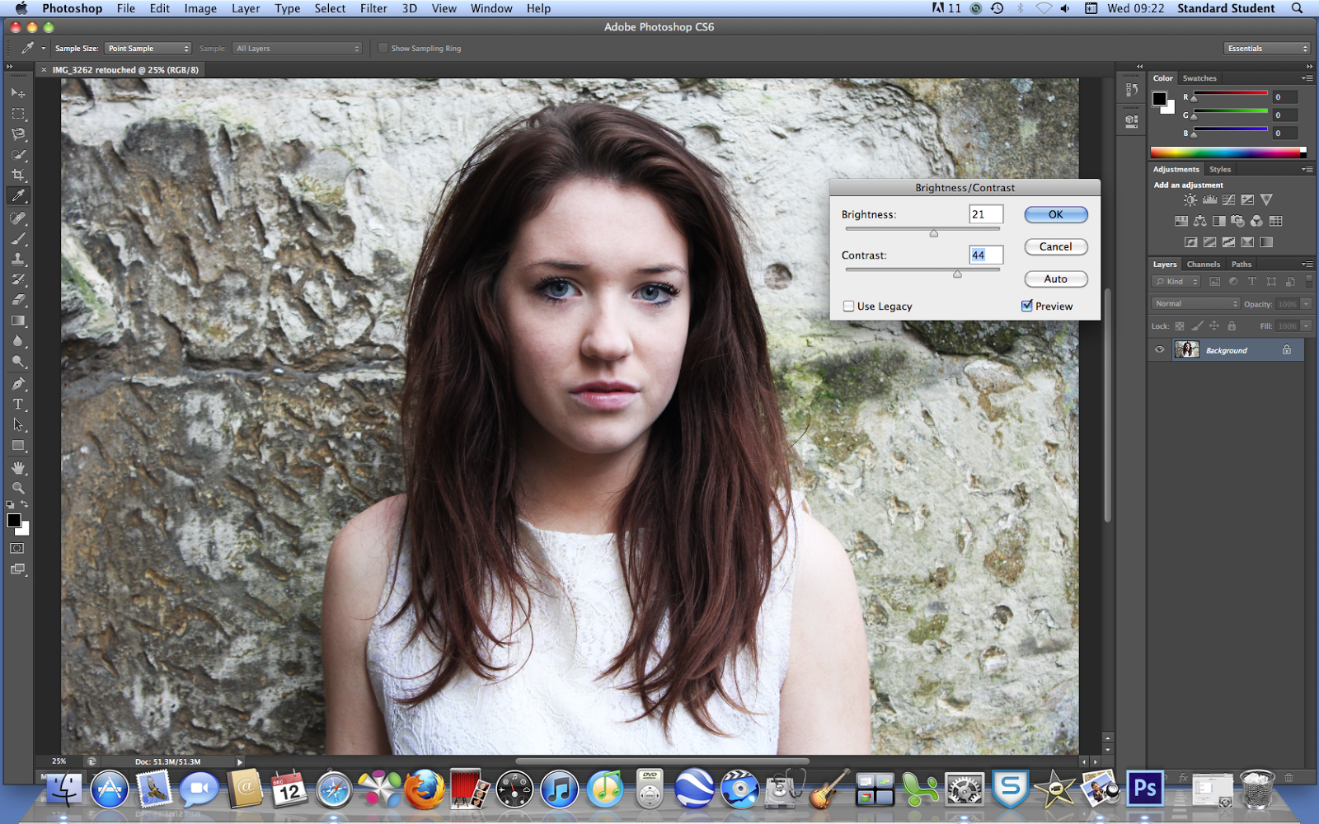This screenshot has width=1319, height=824.
Task: Open the Properties panel icon
Action: 1132,120
